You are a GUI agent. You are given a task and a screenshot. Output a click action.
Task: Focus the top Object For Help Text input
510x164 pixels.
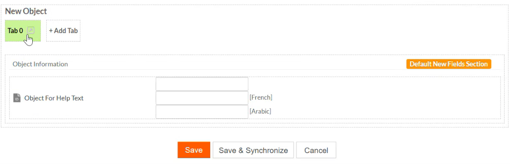click(x=202, y=84)
